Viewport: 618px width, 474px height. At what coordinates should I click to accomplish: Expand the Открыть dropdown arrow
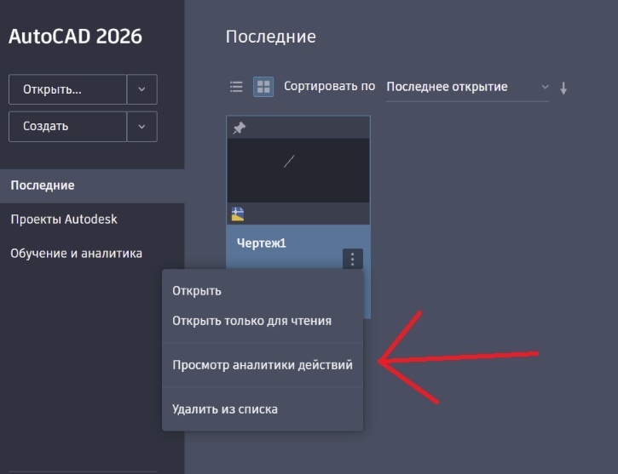pyautogui.click(x=142, y=89)
